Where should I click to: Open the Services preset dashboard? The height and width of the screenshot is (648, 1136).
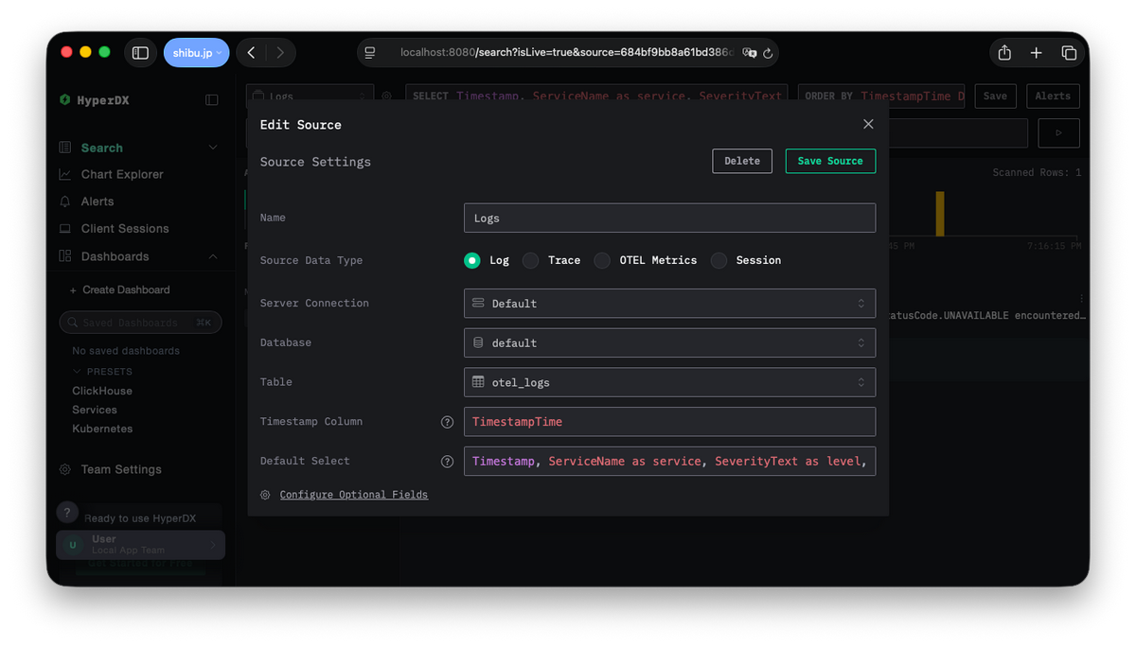point(95,410)
